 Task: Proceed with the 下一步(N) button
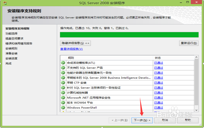142,120
